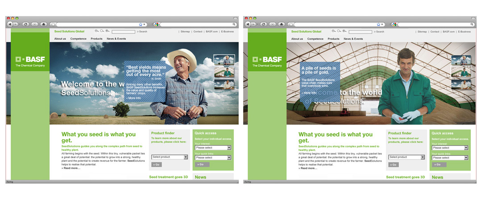
Task: Open Competence menu in the right window
Action: pyautogui.click(x=316, y=39)
